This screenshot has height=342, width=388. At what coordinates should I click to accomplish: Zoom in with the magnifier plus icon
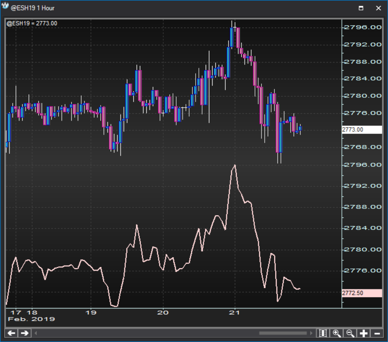337,333
